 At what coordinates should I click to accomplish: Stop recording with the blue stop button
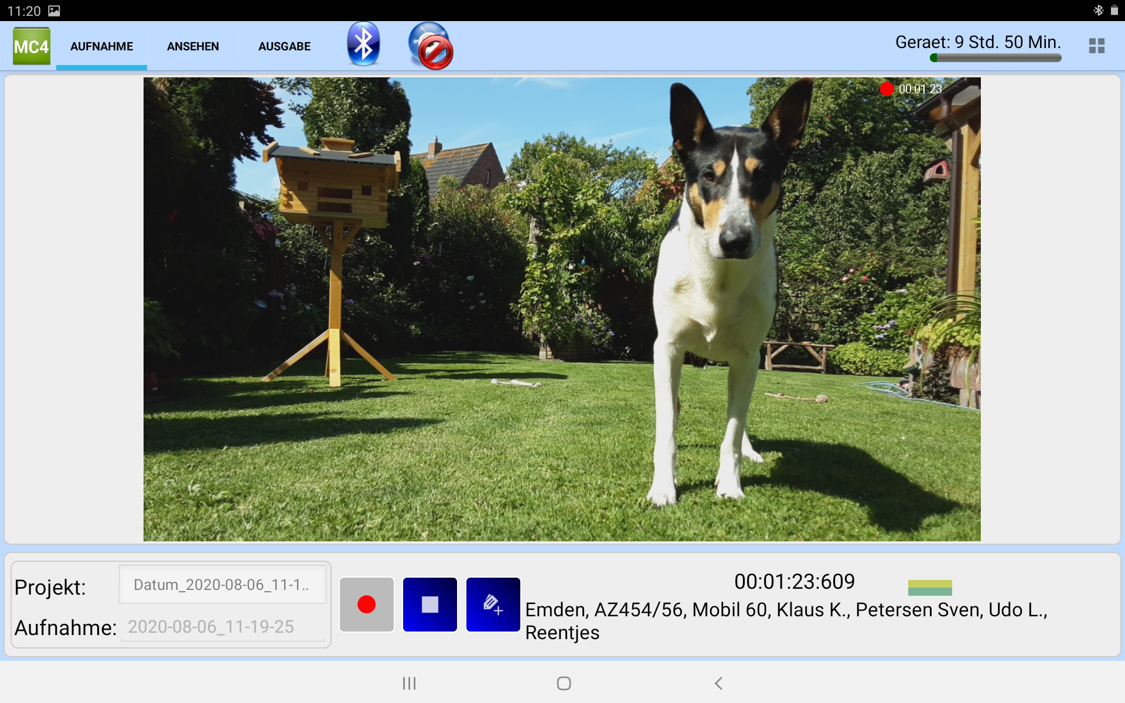tap(430, 605)
